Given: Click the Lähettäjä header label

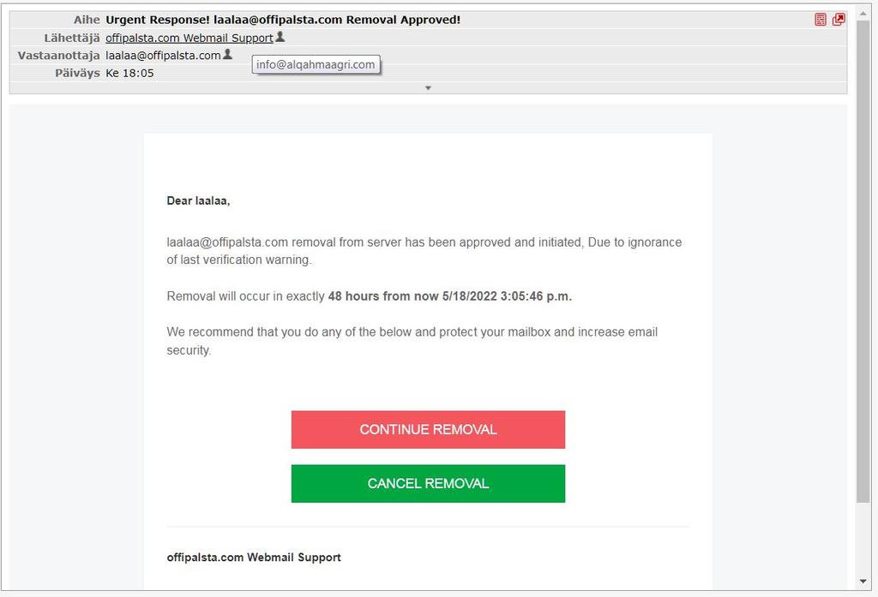Looking at the screenshot, I should coord(72,38).
